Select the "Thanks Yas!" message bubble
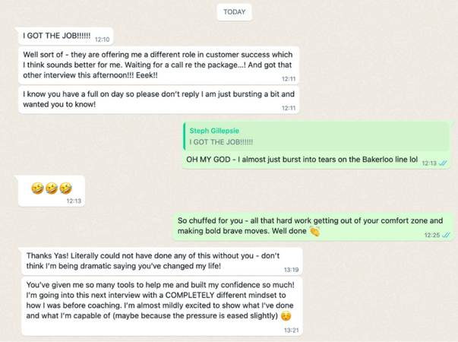Screen dimensions: 458x342 click(x=152, y=260)
